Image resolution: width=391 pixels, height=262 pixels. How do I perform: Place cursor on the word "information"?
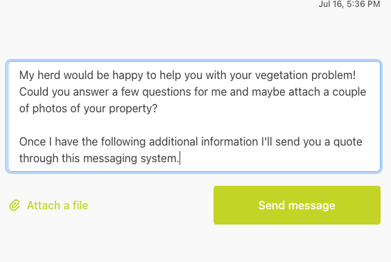[229, 142]
